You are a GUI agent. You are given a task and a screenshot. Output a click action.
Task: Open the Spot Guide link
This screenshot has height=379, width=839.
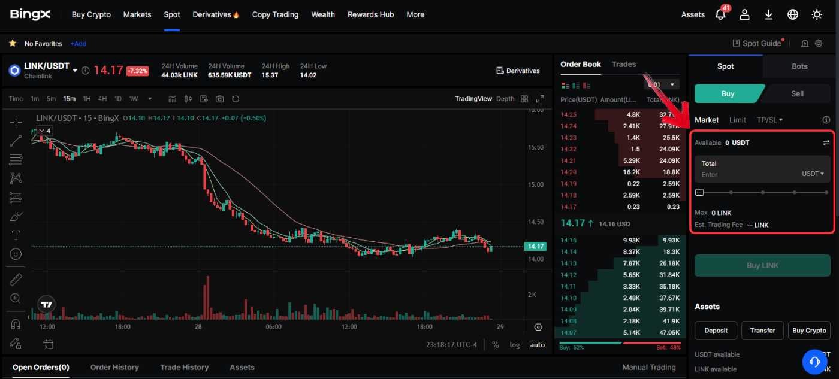(x=758, y=43)
